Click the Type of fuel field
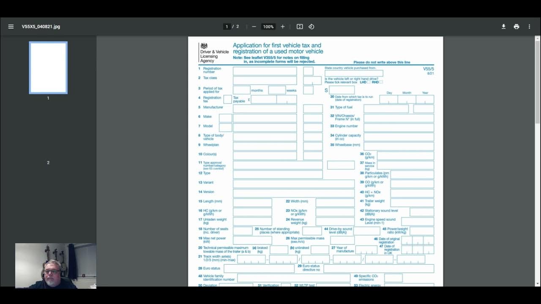The width and height of the screenshot is (541, 304). tap(386, 109)
